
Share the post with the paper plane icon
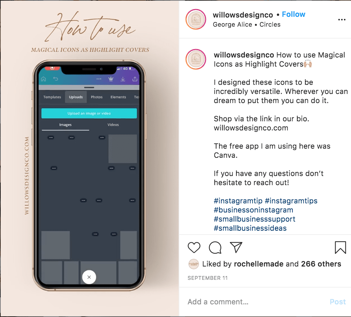point(236,247)
